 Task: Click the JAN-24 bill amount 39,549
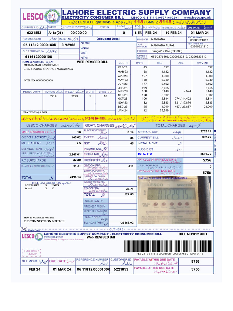(x=164, y=111)
